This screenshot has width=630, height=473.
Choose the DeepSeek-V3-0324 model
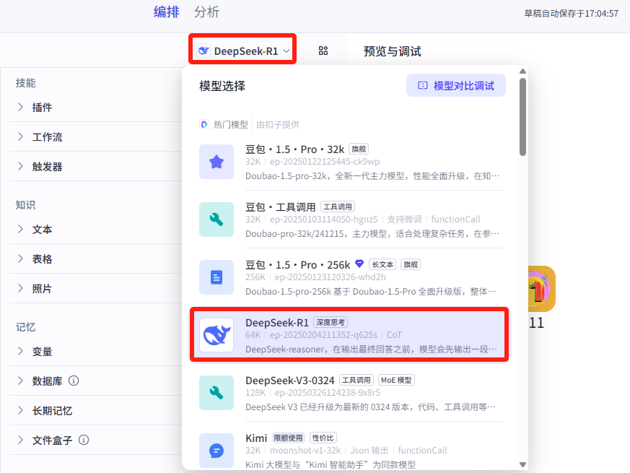coord(349,393)
